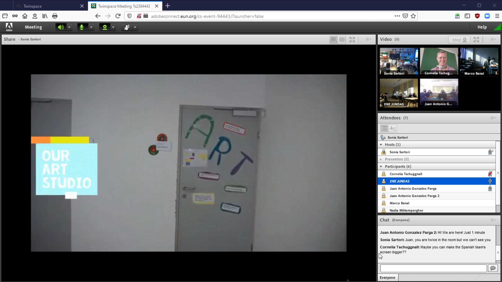502x282 pixels.
Task: Mute speakers with the green speaker icon
Action: (x=61, y=27)
